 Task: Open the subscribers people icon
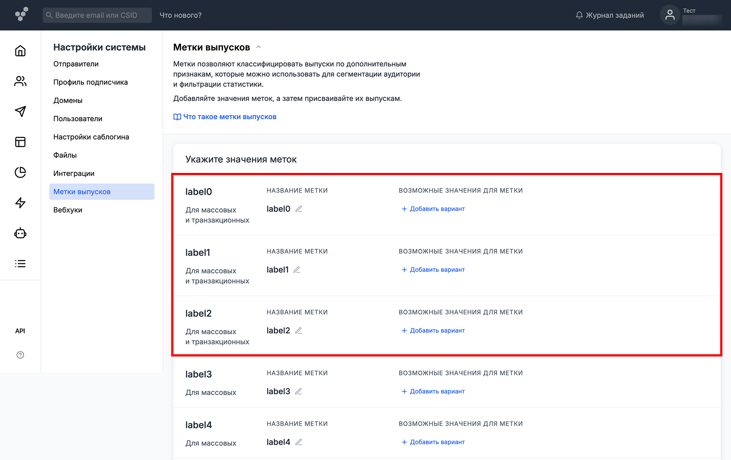[x=20, y=81]
